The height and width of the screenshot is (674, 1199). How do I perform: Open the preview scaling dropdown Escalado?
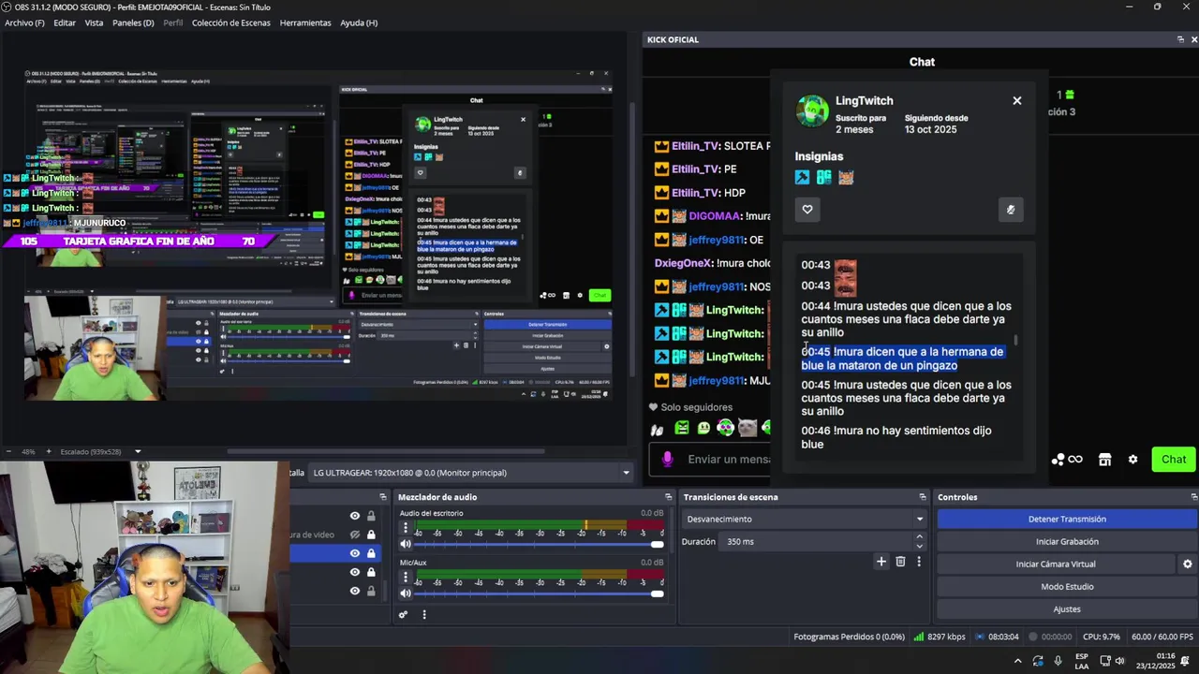point(101,451)
